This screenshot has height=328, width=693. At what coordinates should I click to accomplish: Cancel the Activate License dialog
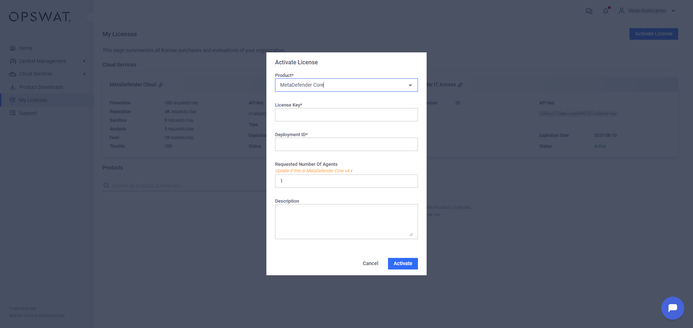(370, 263)
